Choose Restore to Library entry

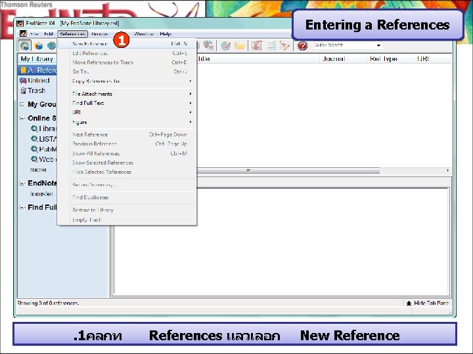click(127, 210)
